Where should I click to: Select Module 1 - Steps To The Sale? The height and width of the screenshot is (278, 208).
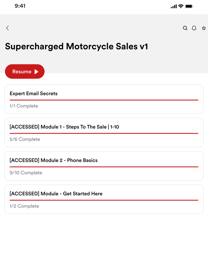(104, 132)
